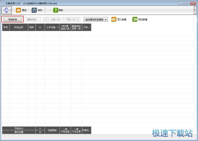198x141 pixels.
Task: Click the 一般只设主课 footer cell
Action: coord(76,130)
